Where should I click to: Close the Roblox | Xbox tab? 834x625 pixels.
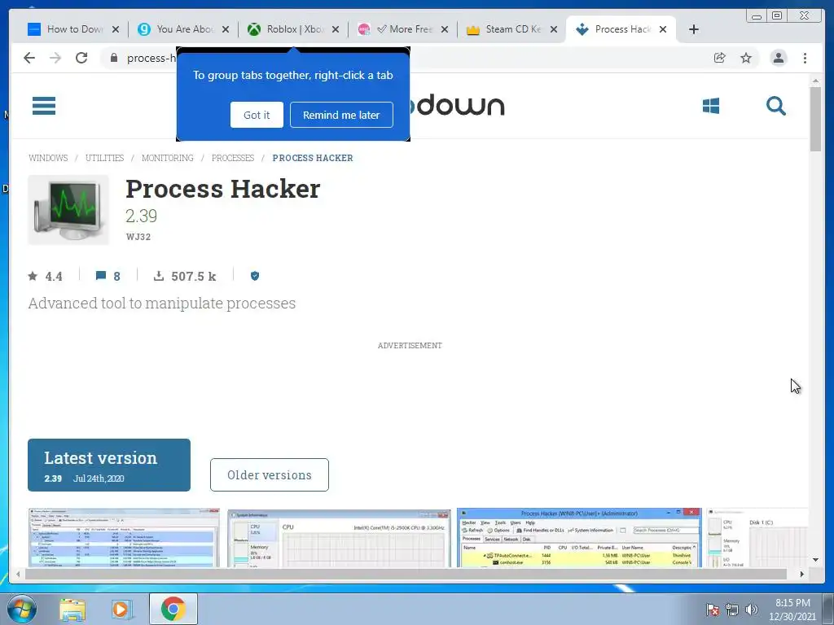click(335, 29)
